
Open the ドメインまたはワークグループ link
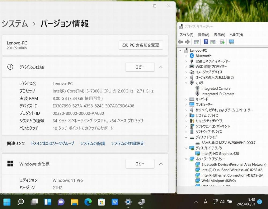point(53,143)
